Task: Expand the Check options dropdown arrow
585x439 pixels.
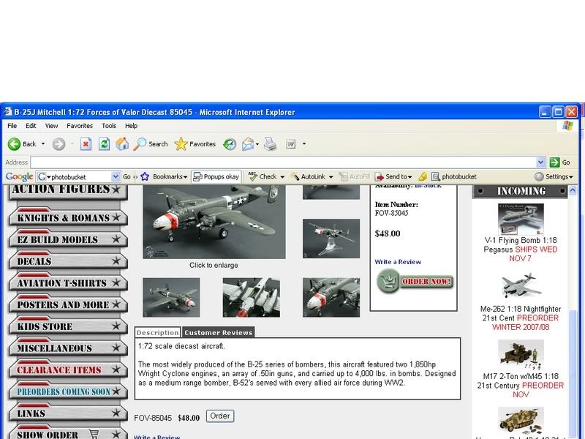Action: pos(282,177)
